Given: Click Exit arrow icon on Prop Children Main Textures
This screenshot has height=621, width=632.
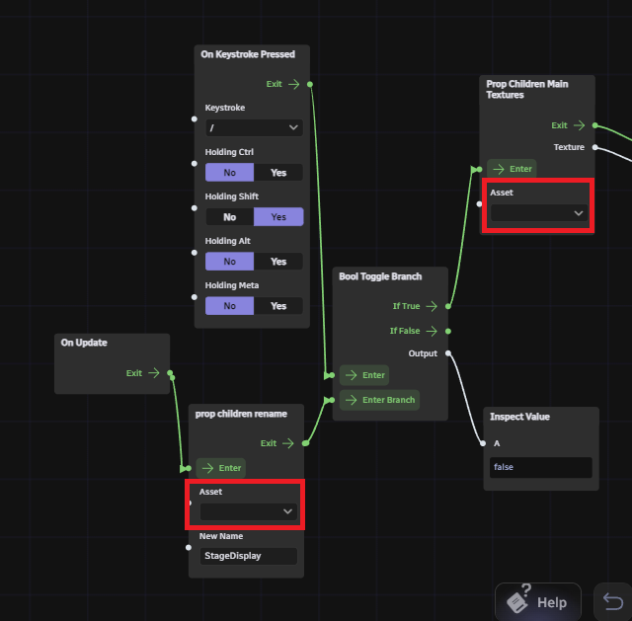Looking at the screenshot, I should click(x=580, y=125).
